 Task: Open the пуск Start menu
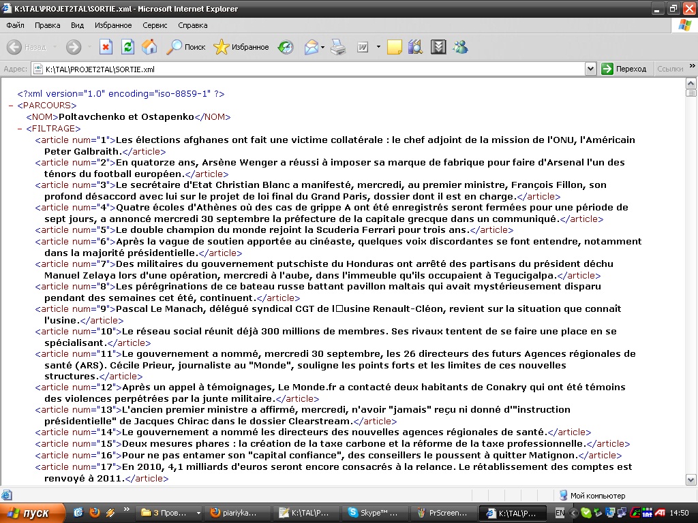(32, 513)
